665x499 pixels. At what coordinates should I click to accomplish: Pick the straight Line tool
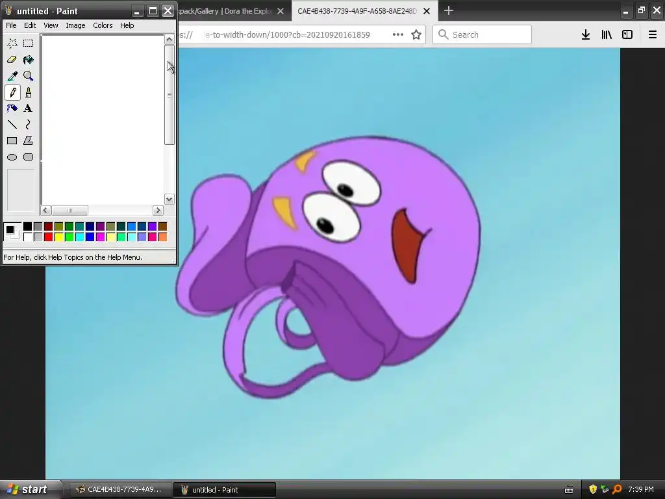(x=12, y=124)
